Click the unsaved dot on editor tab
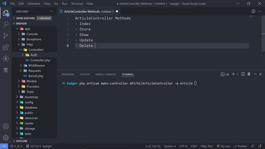 pyautogui.click(x=117, y=11)
